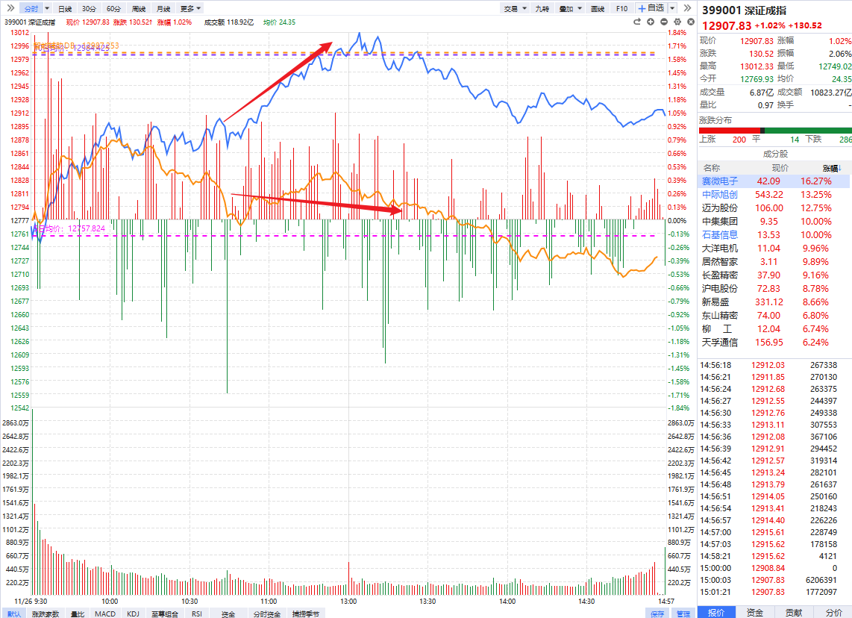Switch to 日线 daily chart

click(x=65, y=9)
